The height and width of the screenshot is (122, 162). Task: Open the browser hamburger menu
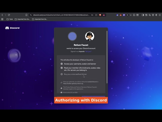click(160, 15)
